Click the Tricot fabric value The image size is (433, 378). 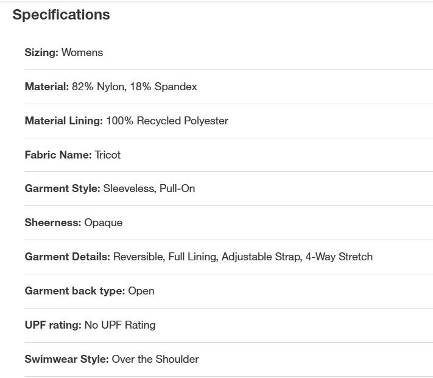point(108,155)
